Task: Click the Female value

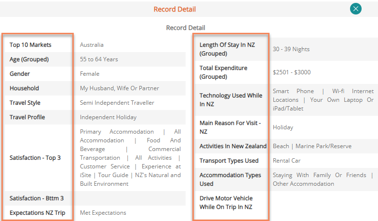Action: [x=90, y=74]
